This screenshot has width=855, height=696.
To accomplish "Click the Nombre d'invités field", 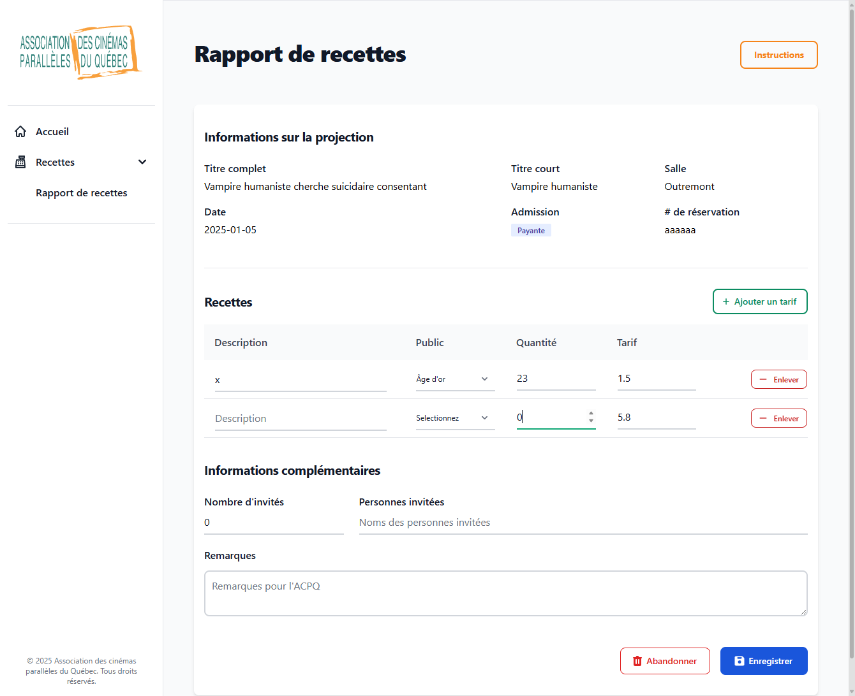I will coord(273,523).
